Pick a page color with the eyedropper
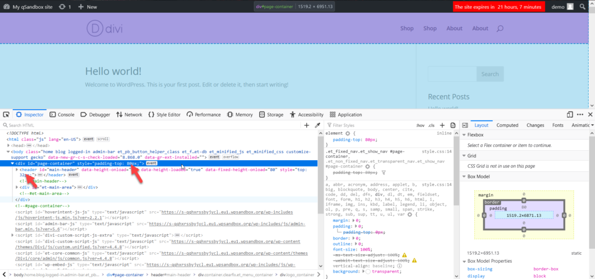595x279 pixels. click(318, 125)
